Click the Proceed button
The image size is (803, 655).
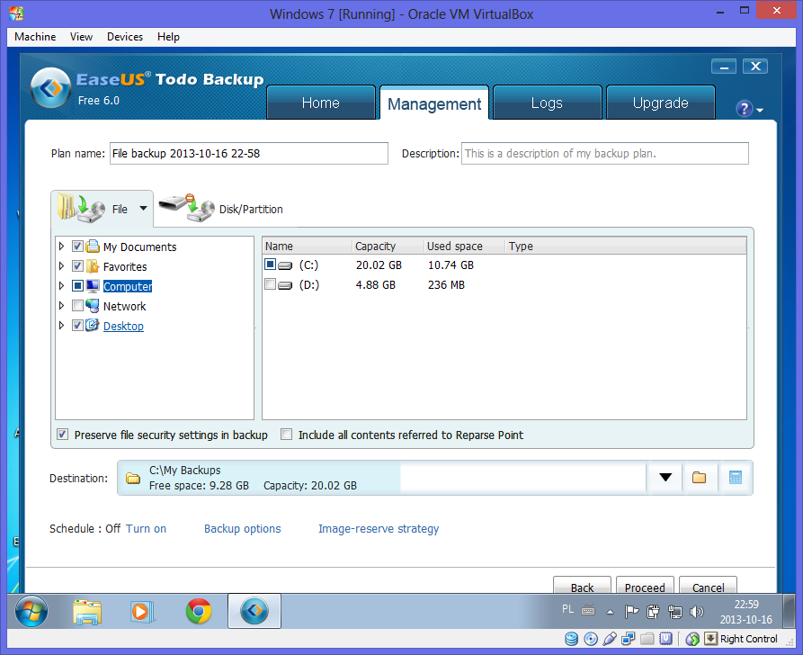tap(645, 586)
